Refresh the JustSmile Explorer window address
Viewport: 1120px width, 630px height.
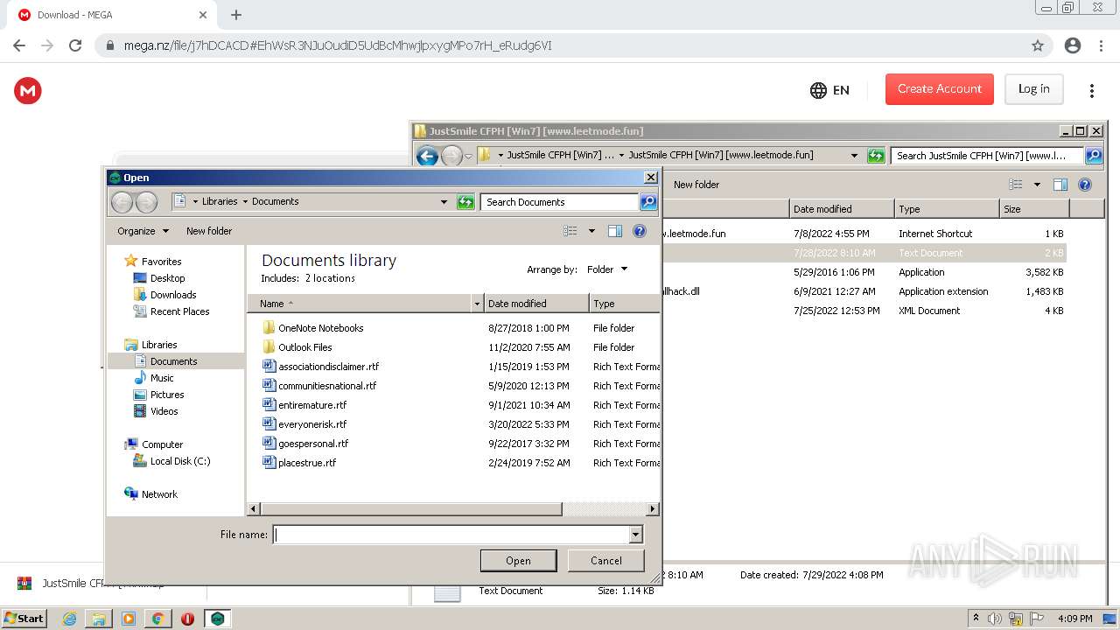[x=876, y=156]
